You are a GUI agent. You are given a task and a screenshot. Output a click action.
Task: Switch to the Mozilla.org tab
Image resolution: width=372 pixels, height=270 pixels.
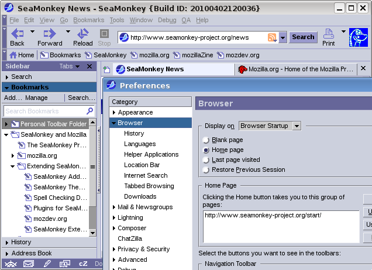coord(295,70)
